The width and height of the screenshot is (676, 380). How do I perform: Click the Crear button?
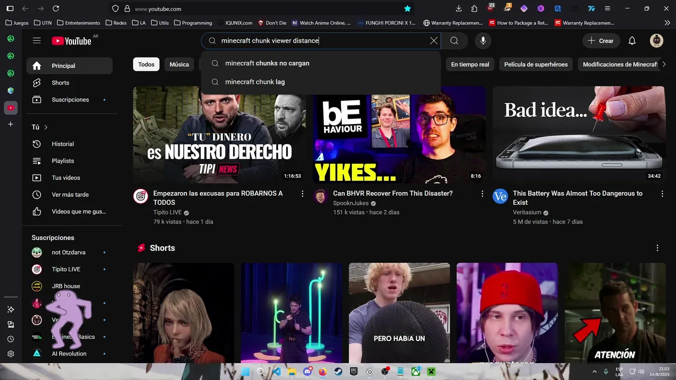pyautogui.click(x=600, y=41)
